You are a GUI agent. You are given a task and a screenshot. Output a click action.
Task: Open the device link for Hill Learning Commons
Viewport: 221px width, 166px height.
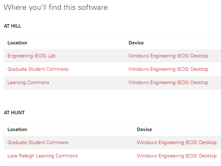[x=169, y=83]
